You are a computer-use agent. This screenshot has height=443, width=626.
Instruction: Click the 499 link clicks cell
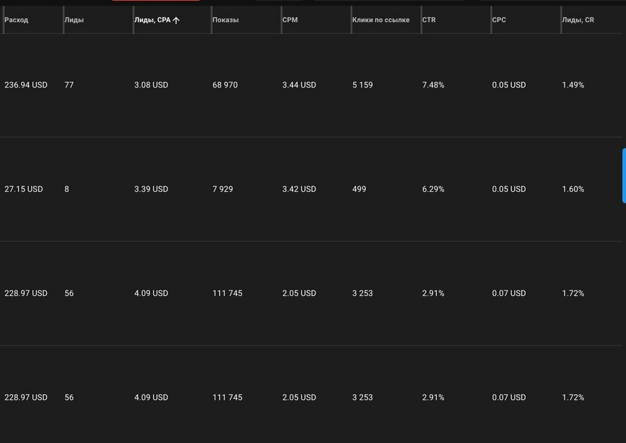coord(359,189)
